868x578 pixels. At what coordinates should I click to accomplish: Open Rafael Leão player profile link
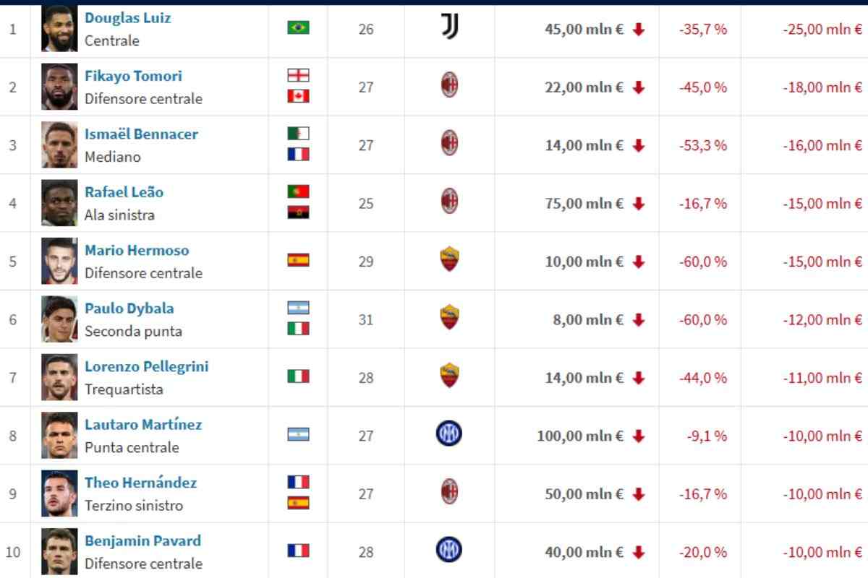[124, 192]
